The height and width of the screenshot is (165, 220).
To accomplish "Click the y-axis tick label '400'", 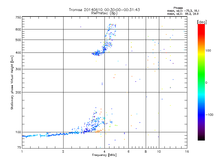I will [x=18, y=53].
